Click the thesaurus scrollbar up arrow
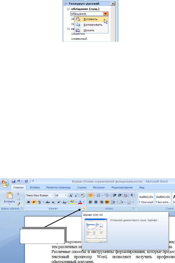 coord(113,4)
